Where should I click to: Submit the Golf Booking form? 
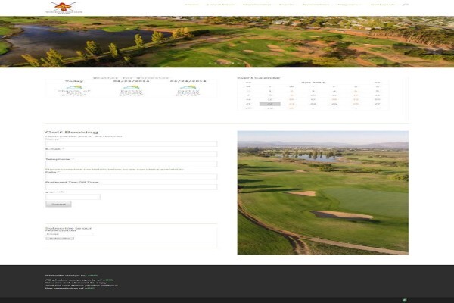(x=58, y=204)
